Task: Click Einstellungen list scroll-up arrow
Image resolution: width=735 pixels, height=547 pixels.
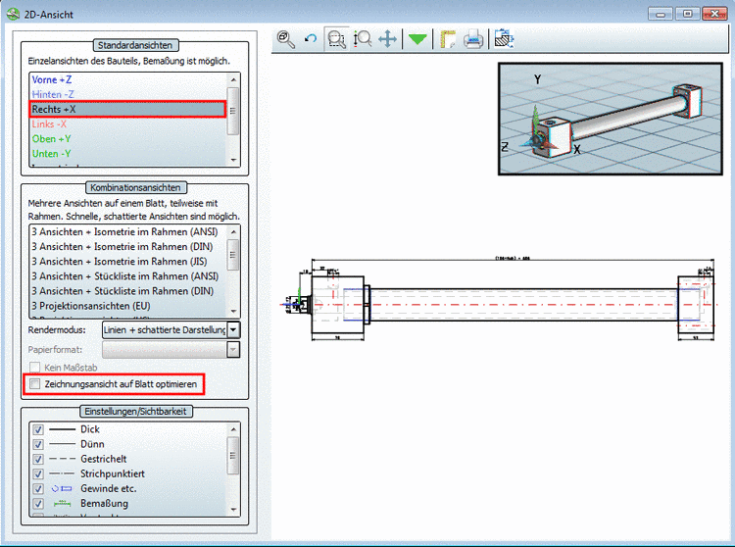Action: (233, 429)
